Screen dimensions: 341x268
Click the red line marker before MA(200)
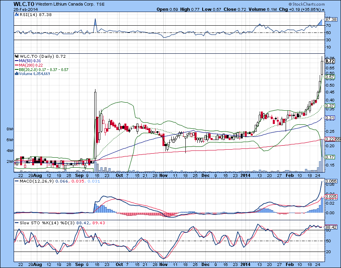pyautogui.click(x=17, y=65)
